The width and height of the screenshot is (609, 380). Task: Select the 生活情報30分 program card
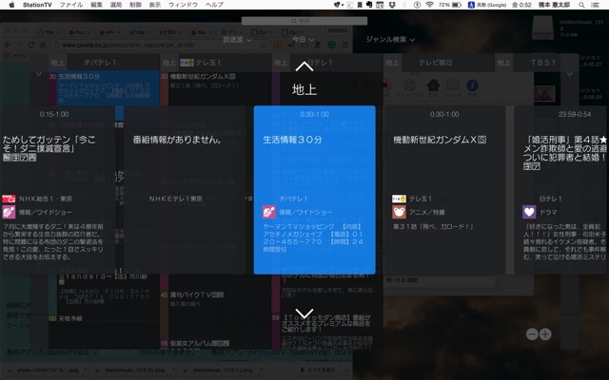(x=315, y=190)
